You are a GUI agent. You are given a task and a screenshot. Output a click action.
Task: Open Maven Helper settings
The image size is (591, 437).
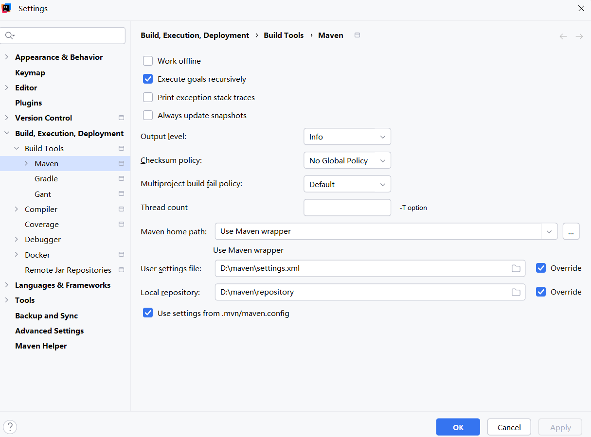(41, 346)
